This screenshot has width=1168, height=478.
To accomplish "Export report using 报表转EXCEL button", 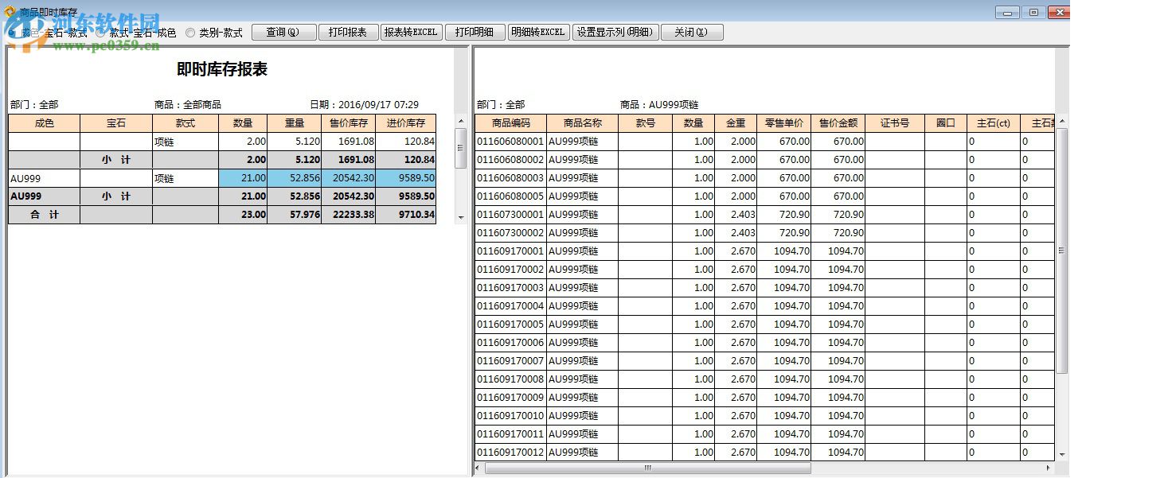I will coord(411,32).
